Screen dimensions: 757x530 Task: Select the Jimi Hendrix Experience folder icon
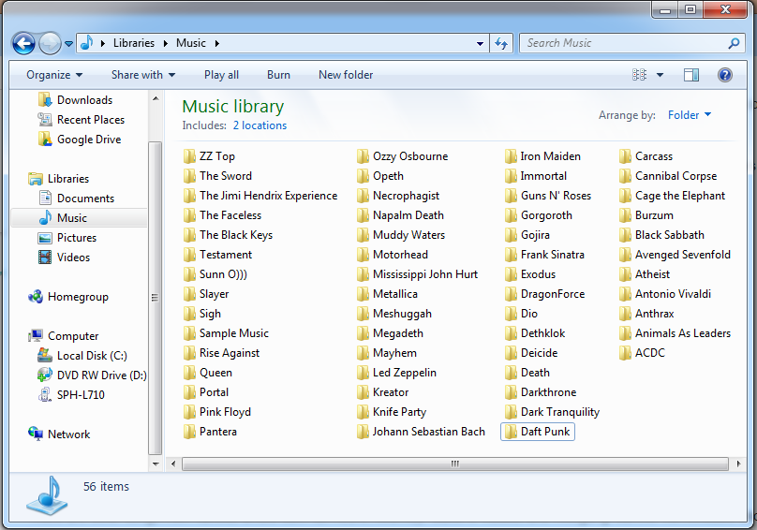point(188,196)
